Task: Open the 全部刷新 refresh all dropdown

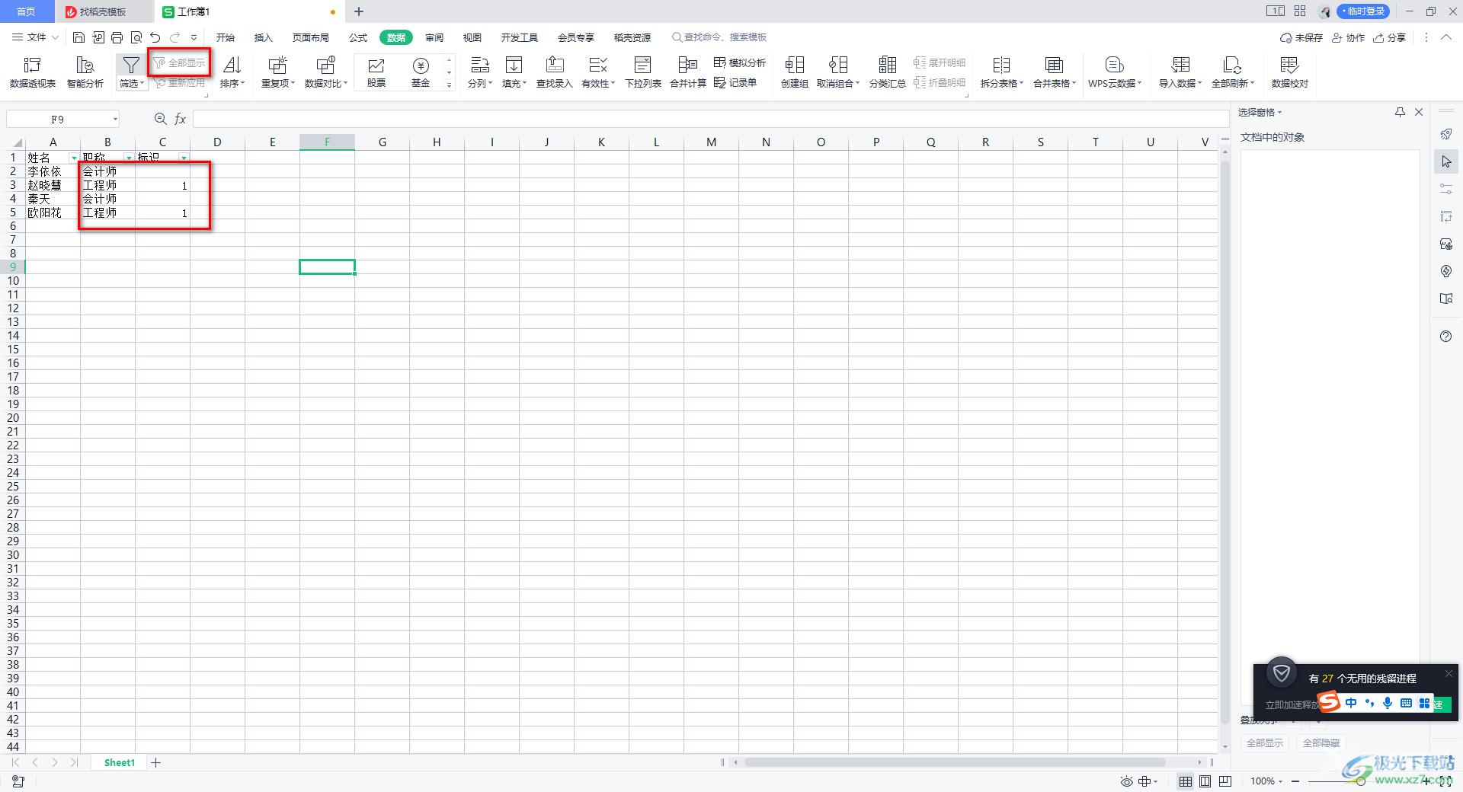Action: pos(1233,72)
